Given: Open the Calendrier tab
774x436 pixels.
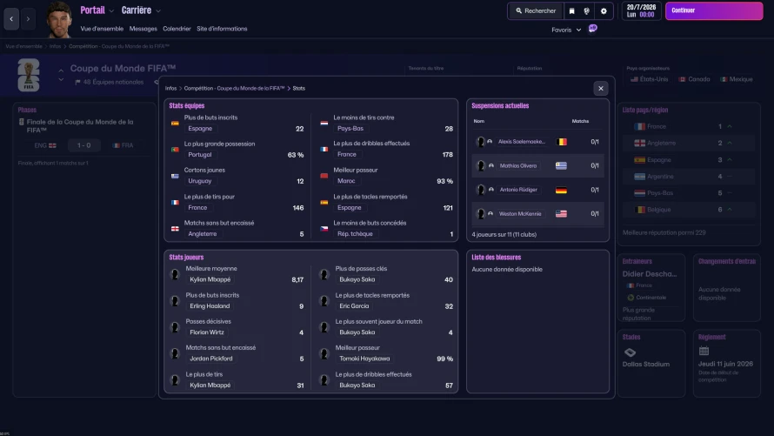Looking at the screenshot, I should (x=177, y=29).
